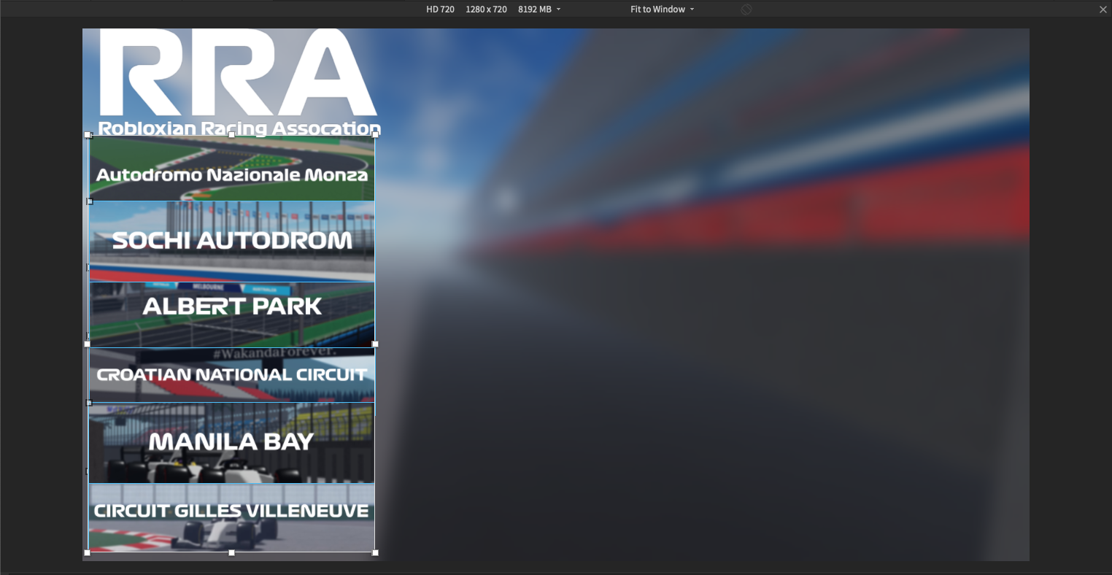Click the right-edge middle selection handle
Image resolution: width=1112 pixels, height=575 pixels.
pyautogui.click(x=375, y=344)
